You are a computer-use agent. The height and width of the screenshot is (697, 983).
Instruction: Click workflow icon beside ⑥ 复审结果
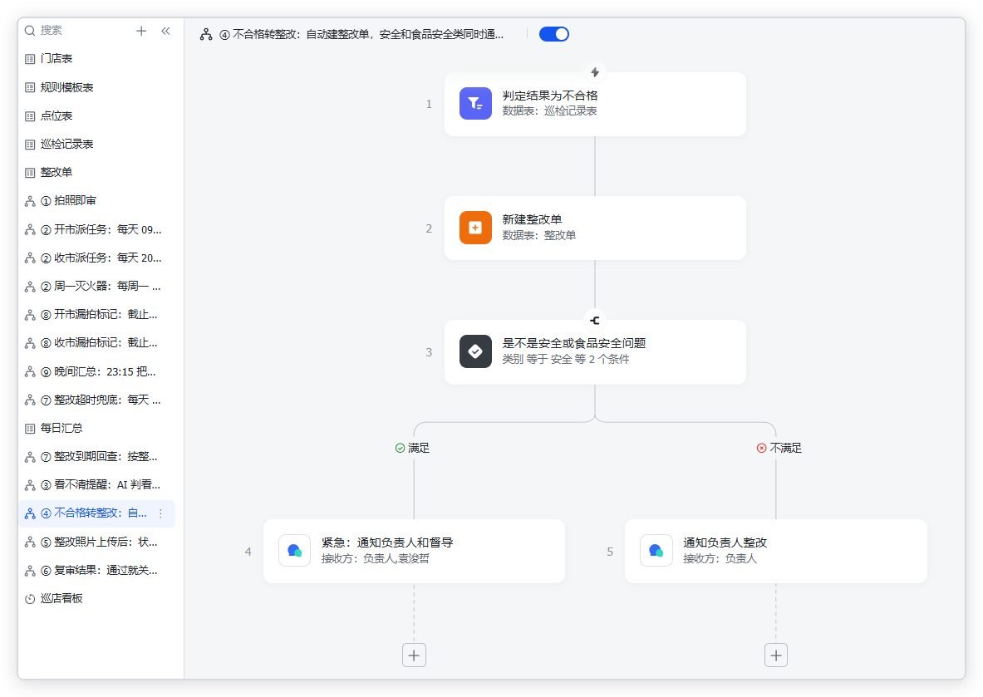pos(29,571)
